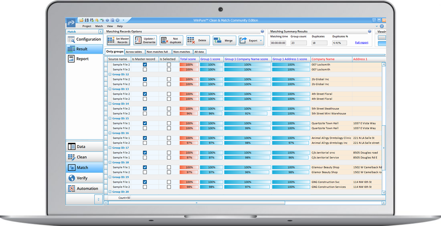Click the Update / Overwrite button
Viewport: 441px width, 226px height.
click(x=145, y=40)
